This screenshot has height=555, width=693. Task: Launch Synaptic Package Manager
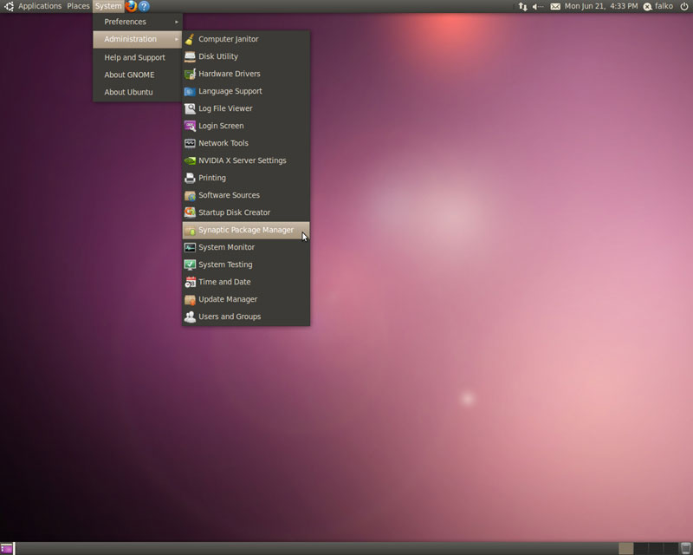coord(246,230)
